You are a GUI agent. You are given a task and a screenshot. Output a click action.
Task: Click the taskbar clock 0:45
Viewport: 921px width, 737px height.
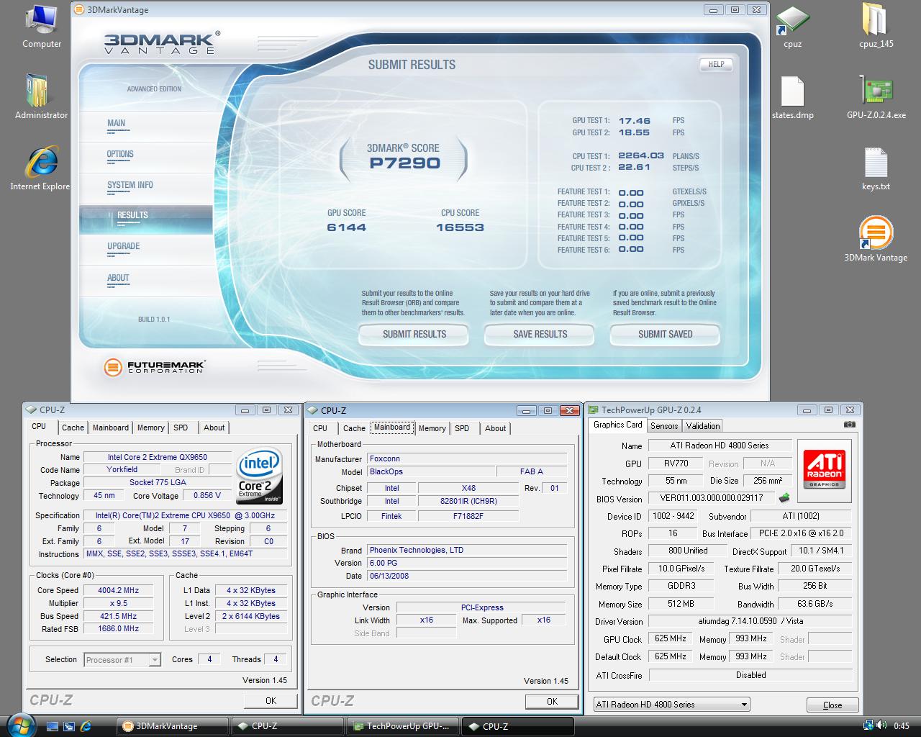[902, 726]
